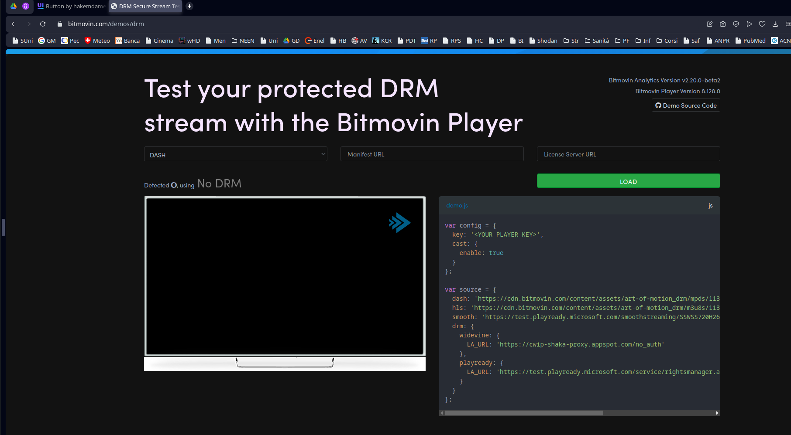Click the demo.js file tab
791x435 pixels.
[457, 205]
